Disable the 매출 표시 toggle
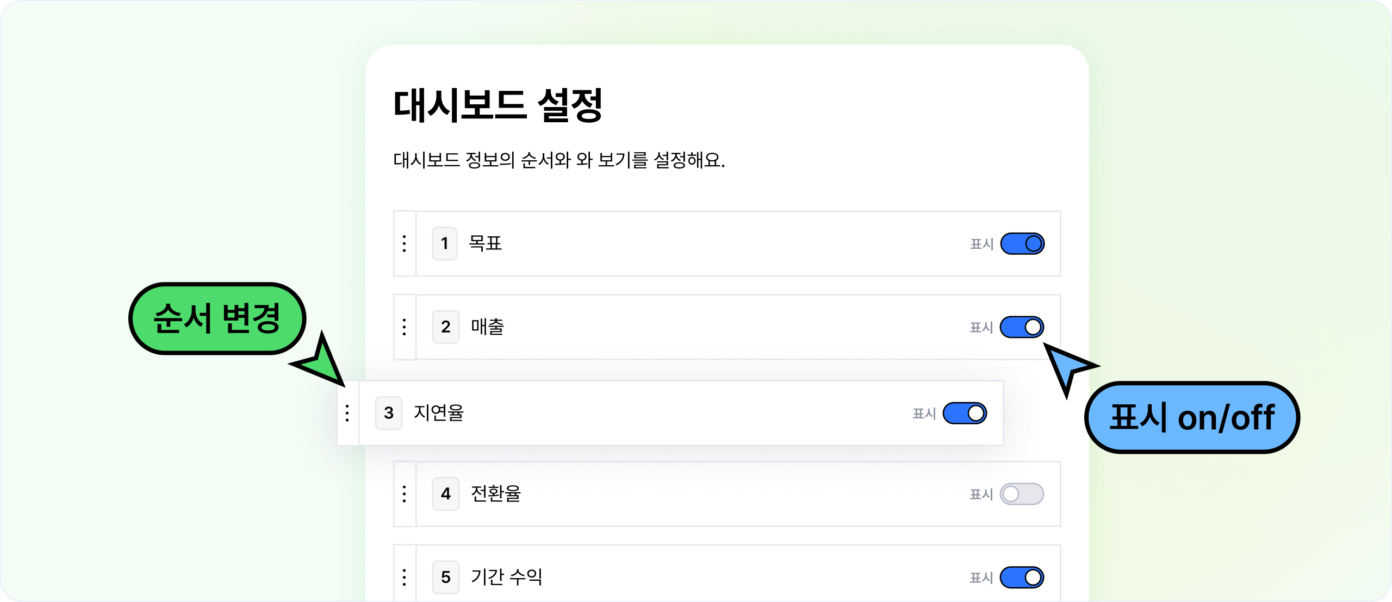This screenshot has height=602, width=1392. (1022, 327)
